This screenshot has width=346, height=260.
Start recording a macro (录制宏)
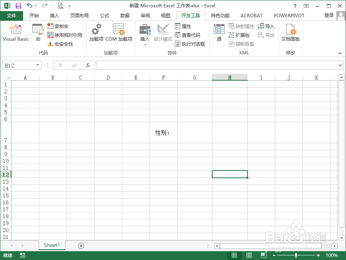pos(58,26)
